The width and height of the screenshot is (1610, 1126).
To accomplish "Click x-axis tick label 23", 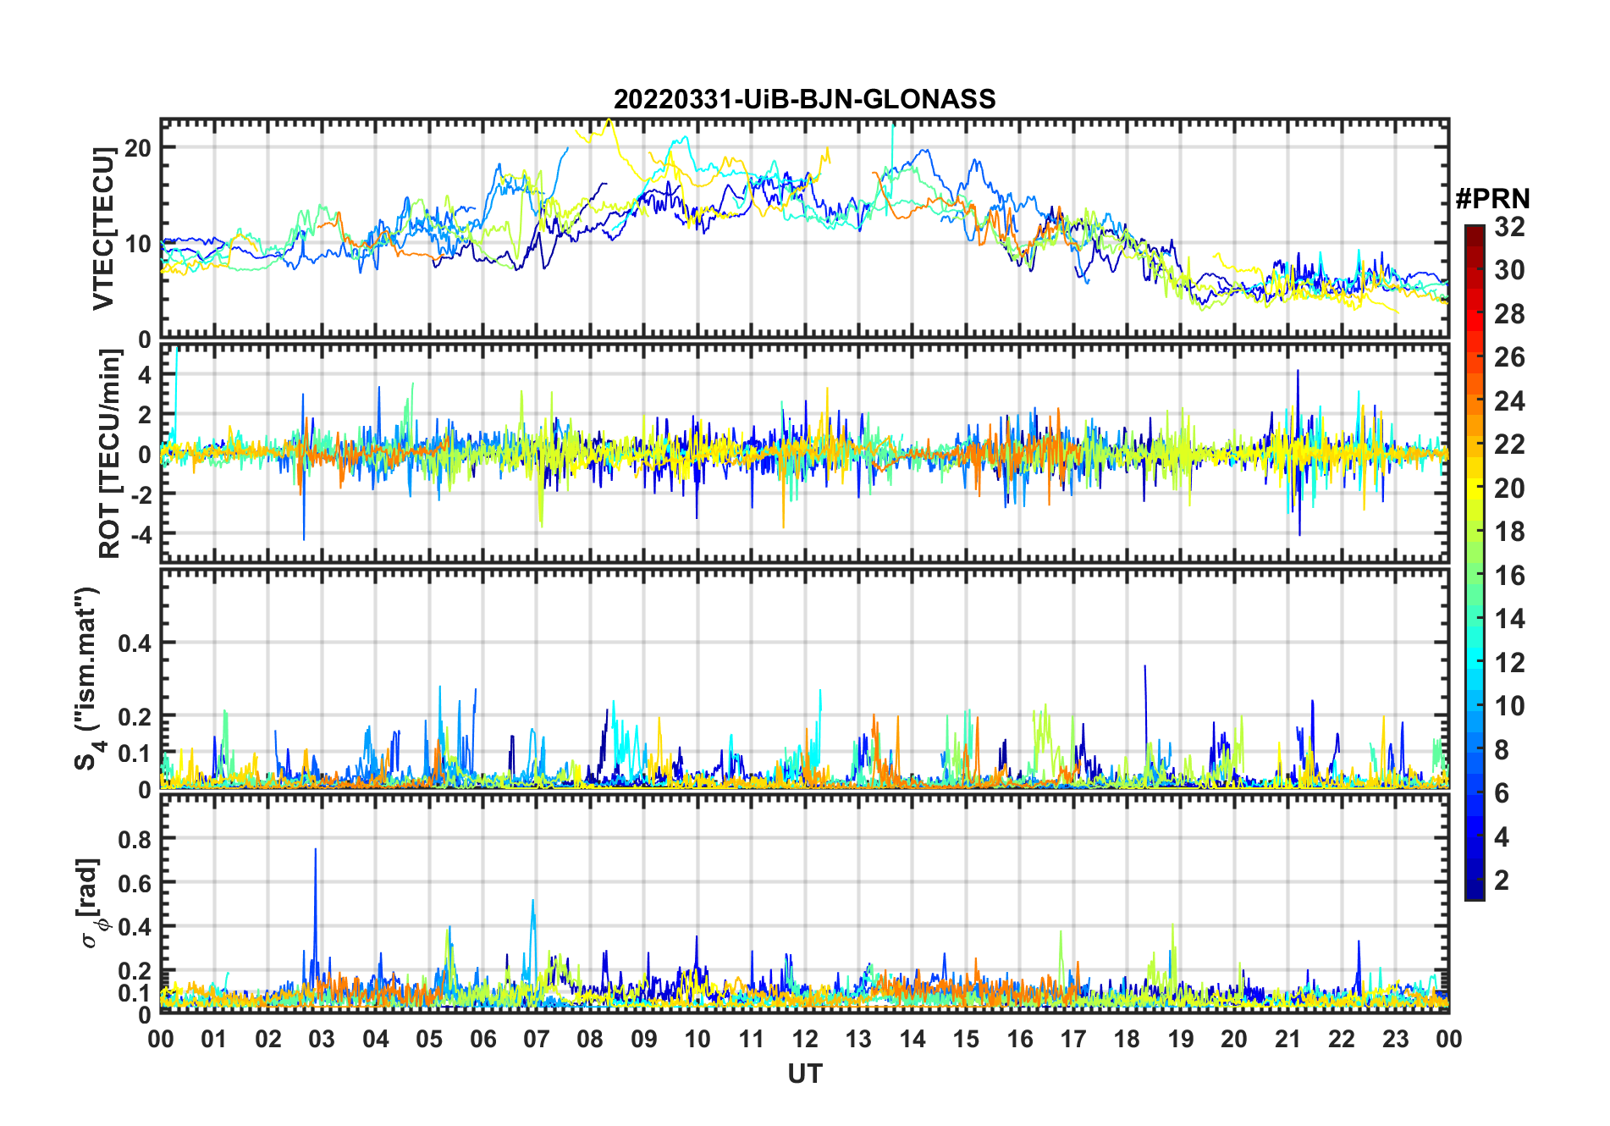I will tap(1395, 1039).
